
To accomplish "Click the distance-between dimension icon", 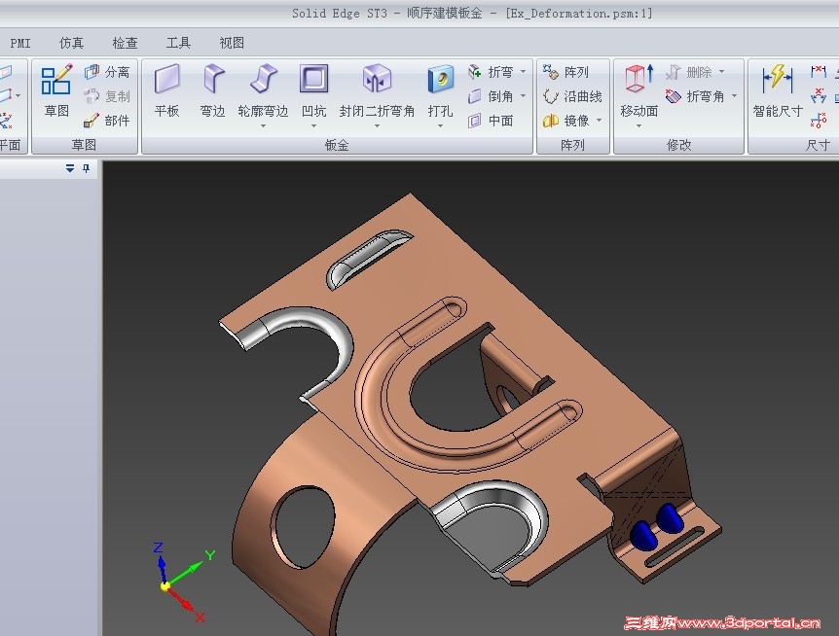I will coord(819,72).
